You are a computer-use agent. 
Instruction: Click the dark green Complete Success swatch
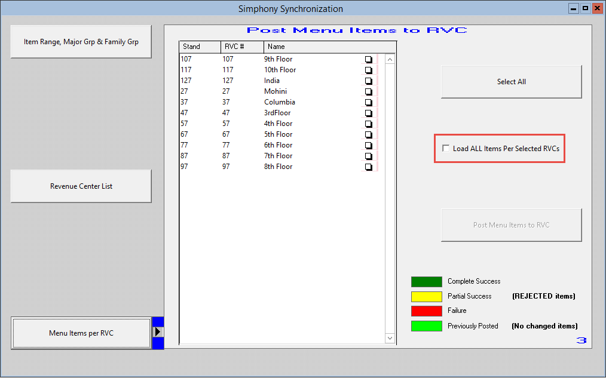click(426, 281)
